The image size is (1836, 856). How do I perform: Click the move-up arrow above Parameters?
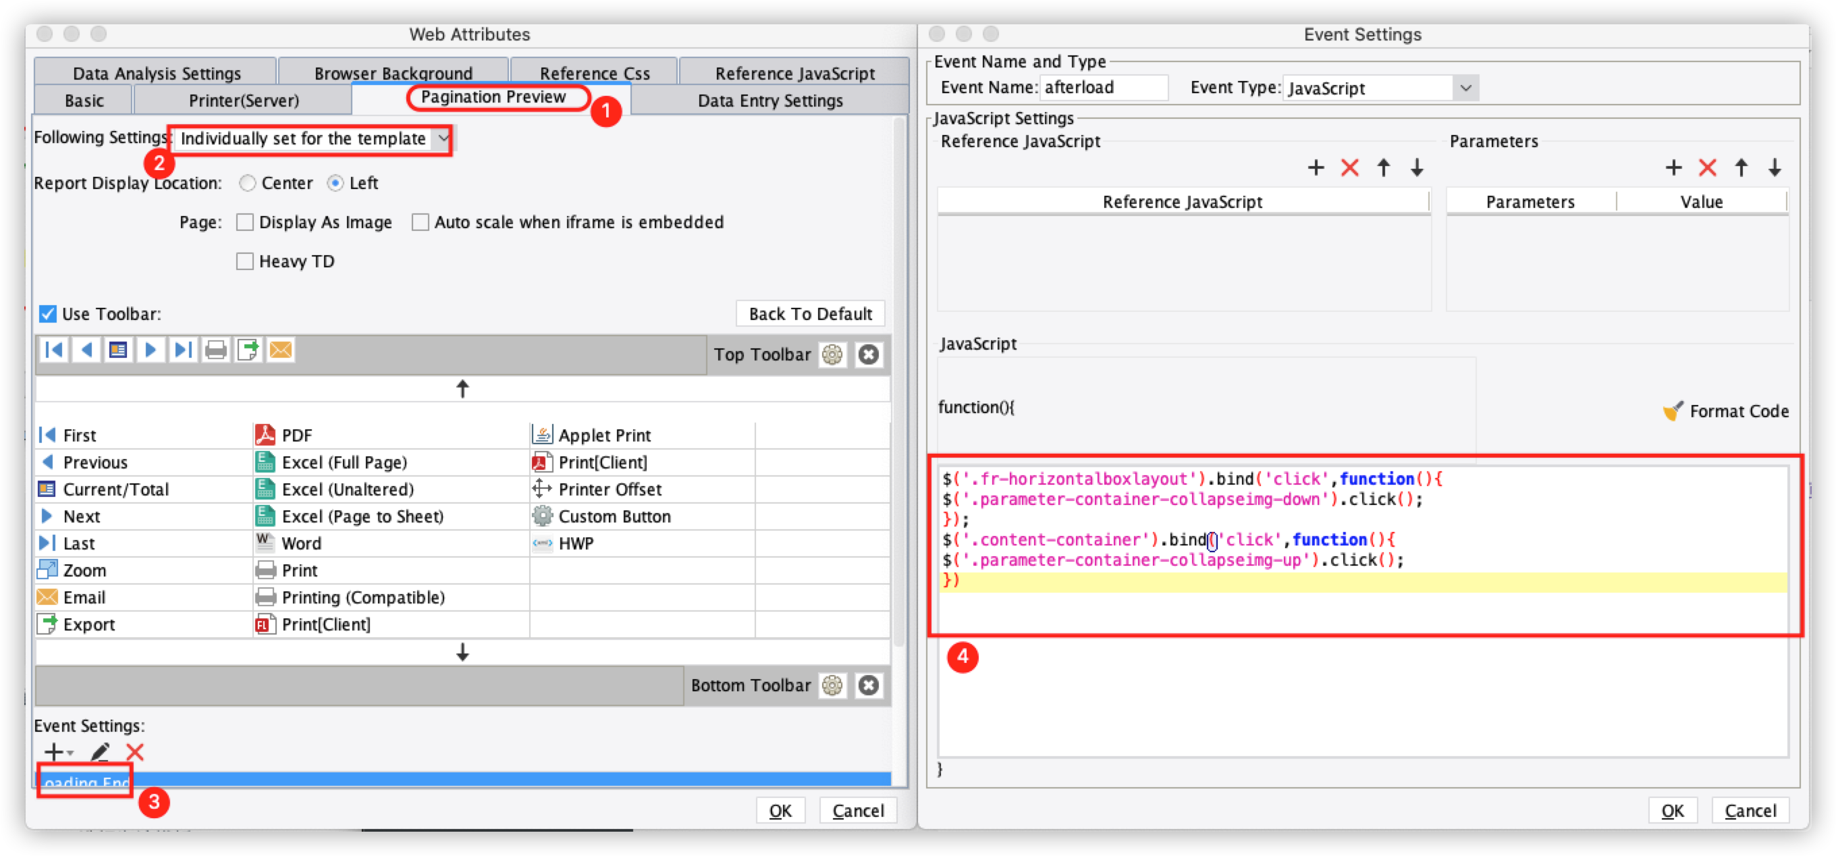1741,168
